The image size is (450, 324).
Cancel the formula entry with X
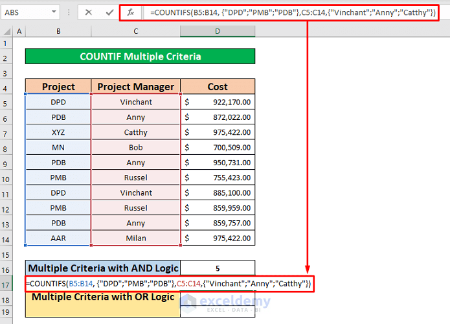89,12
